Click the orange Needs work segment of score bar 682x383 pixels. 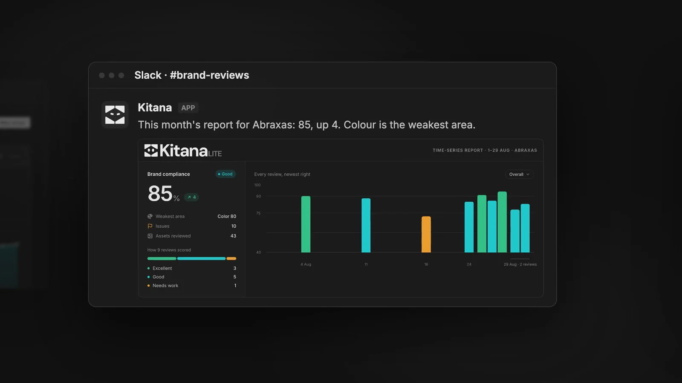(x=231, y=258)
